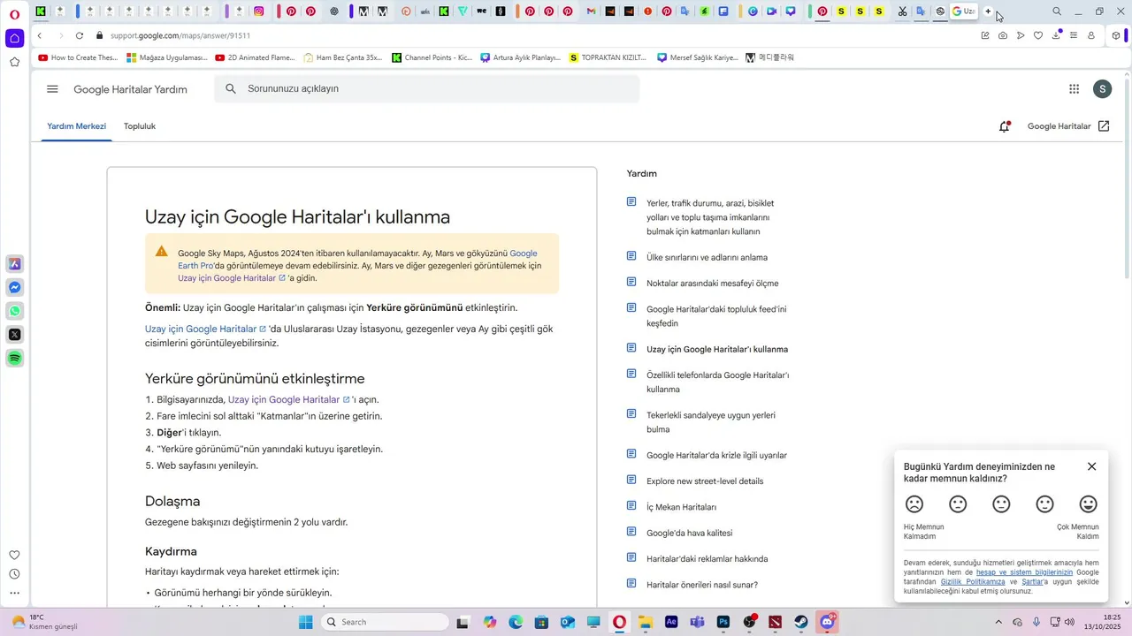
Task: Follow 'hesap ve sistem bilgilerinizin' link
Action: (x=1024, y=572)
